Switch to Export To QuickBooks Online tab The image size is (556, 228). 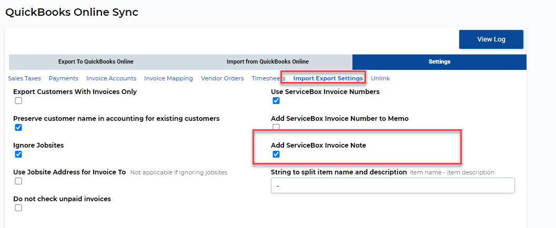pyautogui.click(x=96, y=61)
